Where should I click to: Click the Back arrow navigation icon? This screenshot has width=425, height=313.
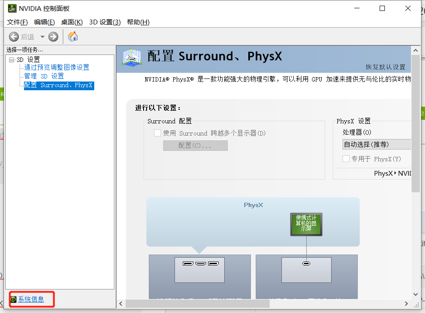pyautogui.click(x=14, y=37)
